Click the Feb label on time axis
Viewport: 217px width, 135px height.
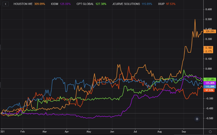22,131
